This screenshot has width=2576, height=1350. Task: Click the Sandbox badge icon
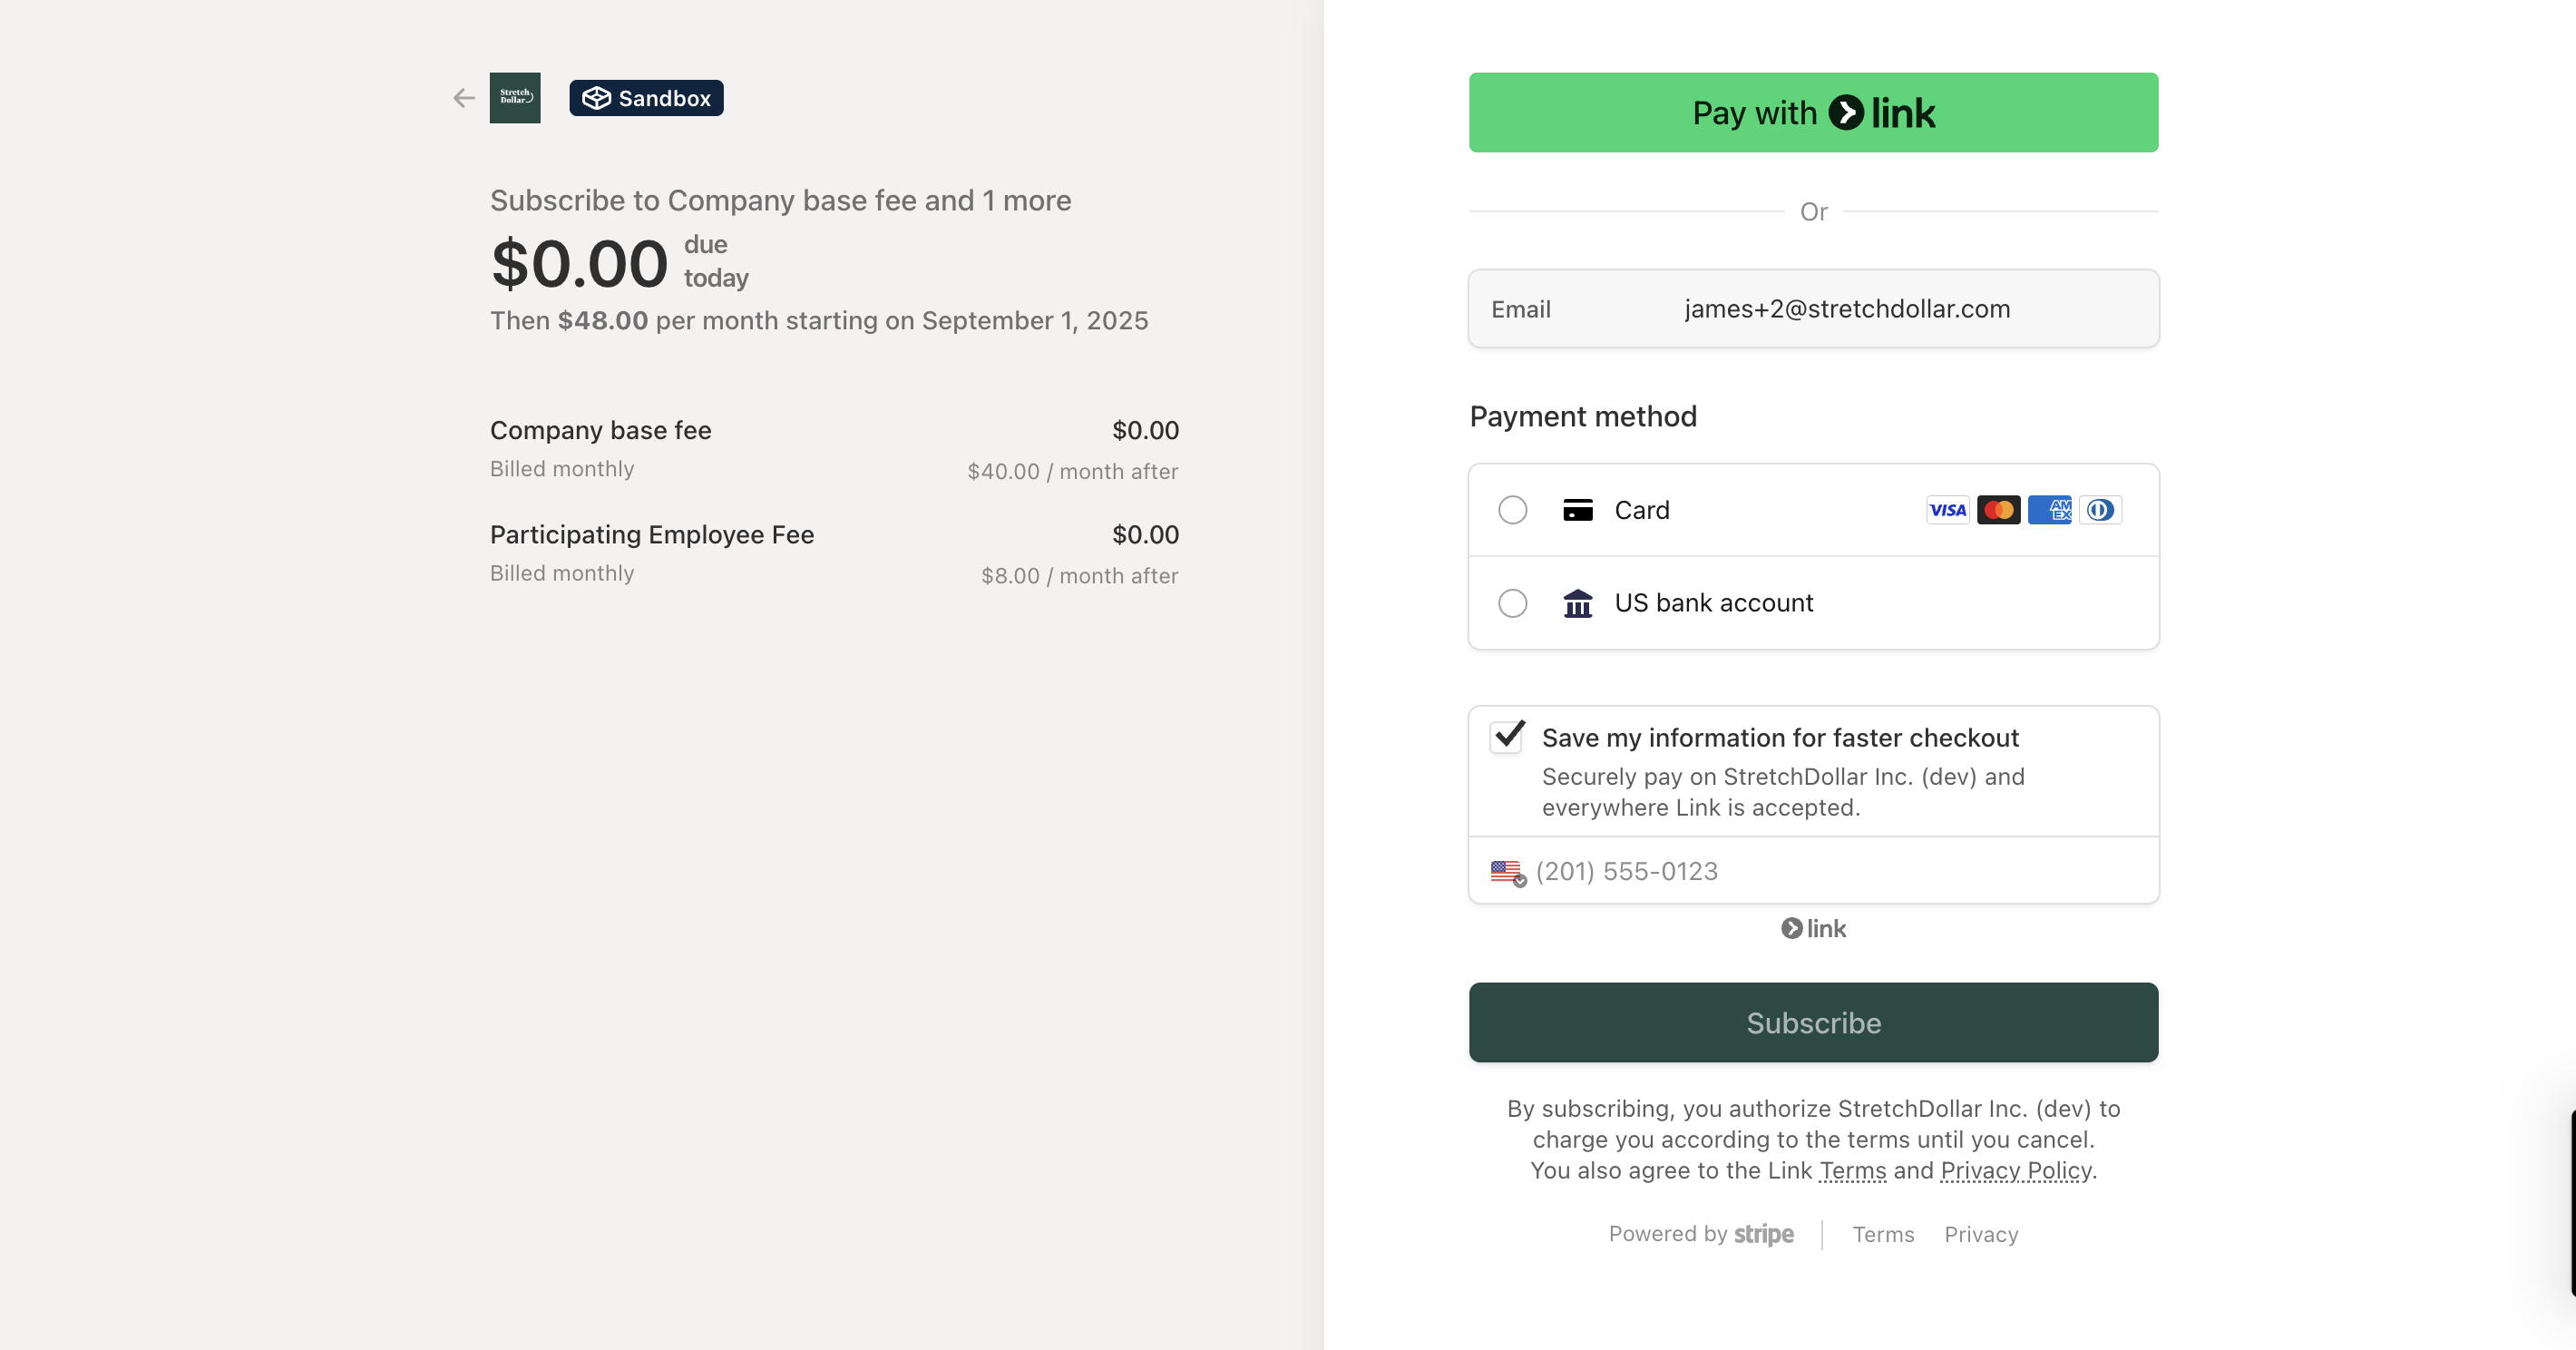coord(596,98)
